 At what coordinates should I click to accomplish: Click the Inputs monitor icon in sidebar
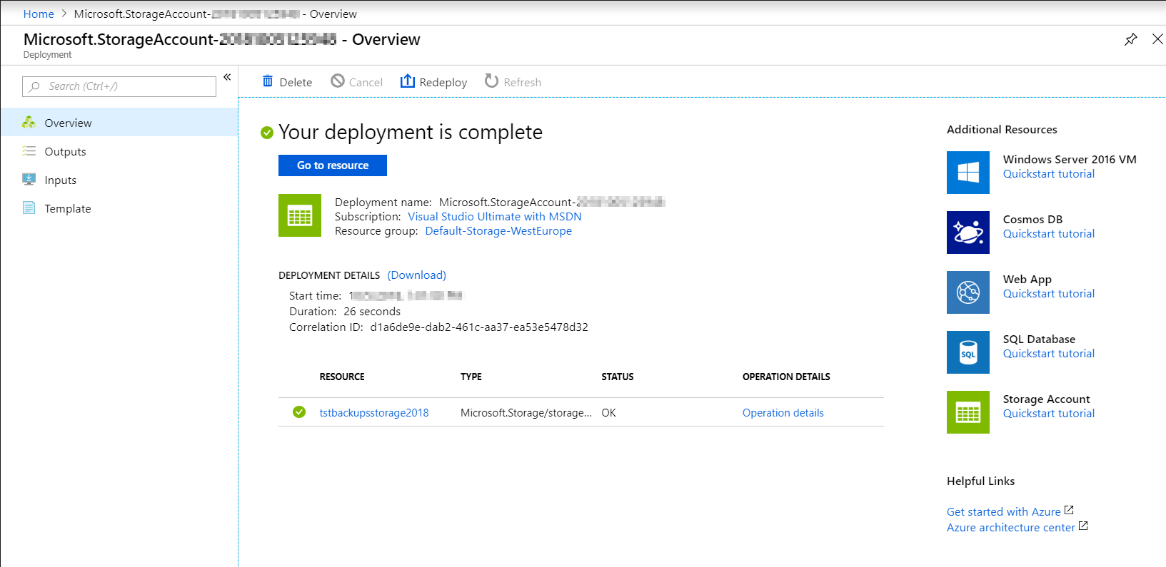pyautogui.click(x=29, y=179)
